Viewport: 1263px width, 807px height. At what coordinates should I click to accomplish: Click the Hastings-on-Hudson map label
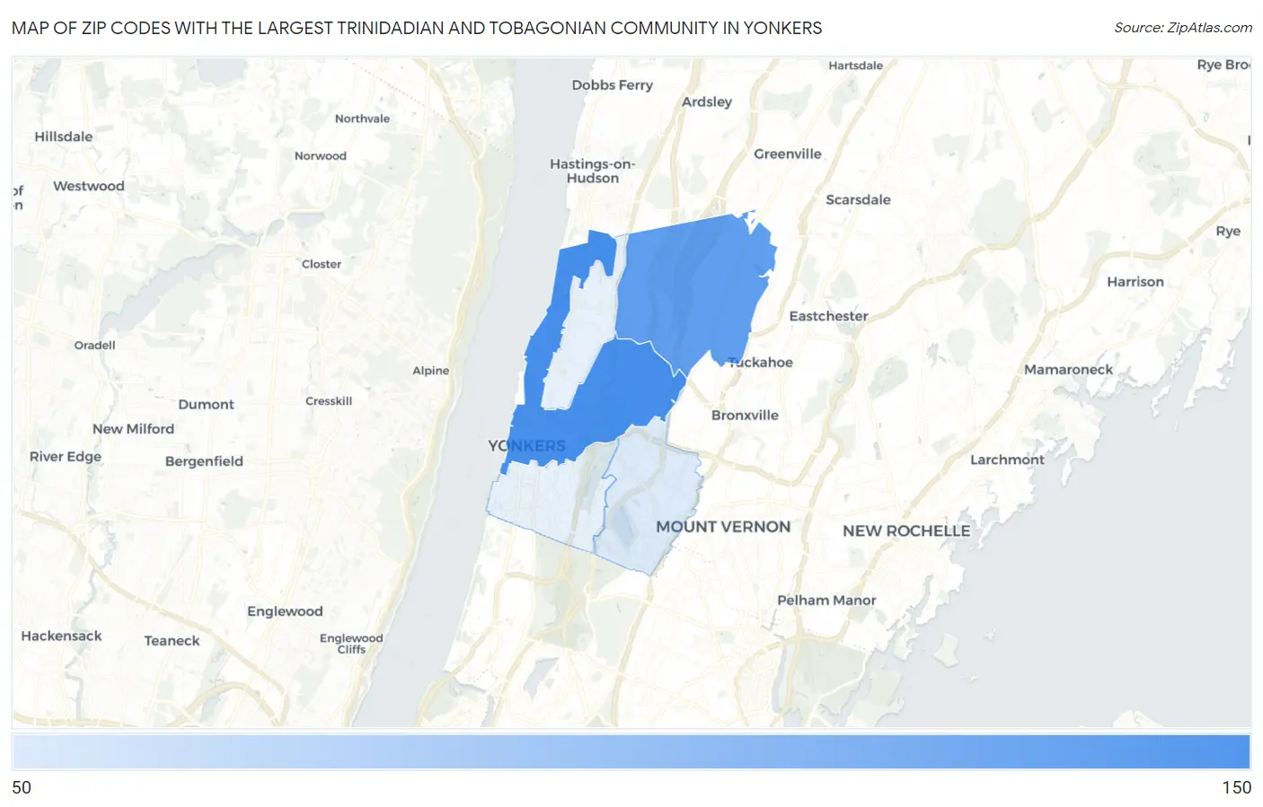[x=593, y=171]
